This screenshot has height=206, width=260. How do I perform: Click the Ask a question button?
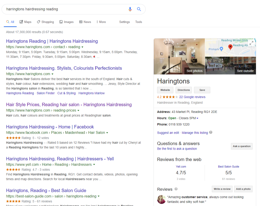[x=242, y=146]
